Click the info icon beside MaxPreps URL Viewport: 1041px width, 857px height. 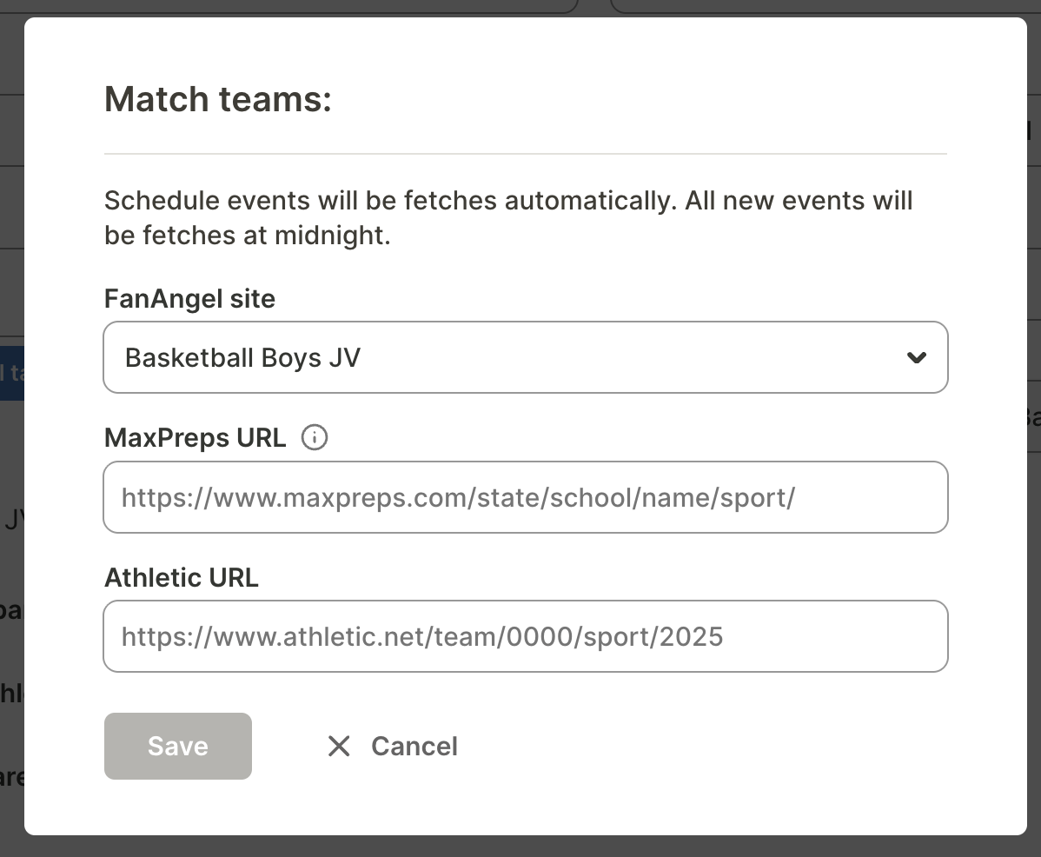coord(314,438)
